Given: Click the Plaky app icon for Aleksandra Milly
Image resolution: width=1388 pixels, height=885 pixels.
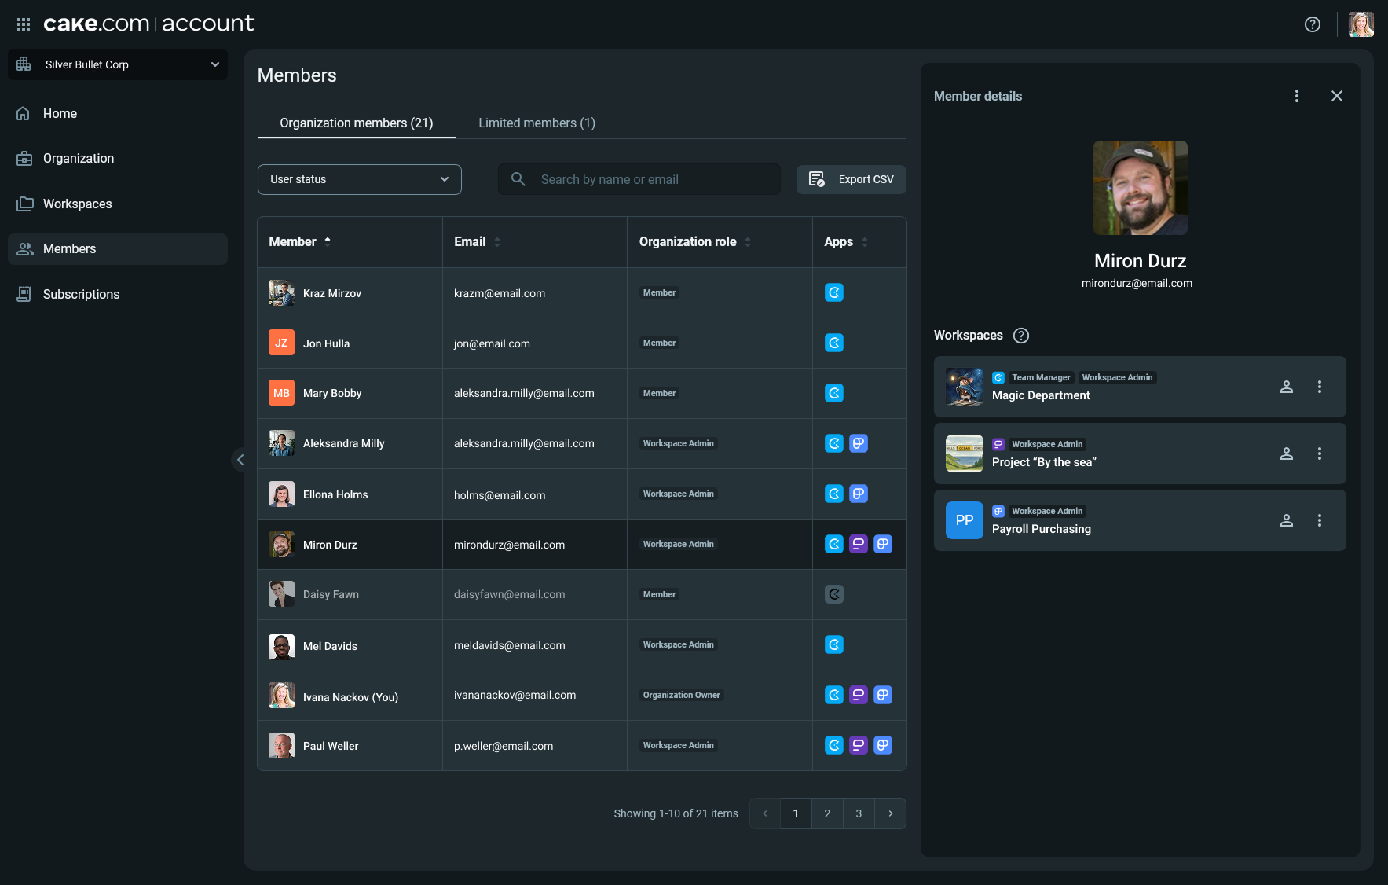Looking at the screenshot, I should click(x=859, y=444).
